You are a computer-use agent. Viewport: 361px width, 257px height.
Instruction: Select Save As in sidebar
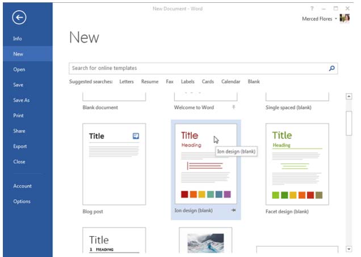22,100
